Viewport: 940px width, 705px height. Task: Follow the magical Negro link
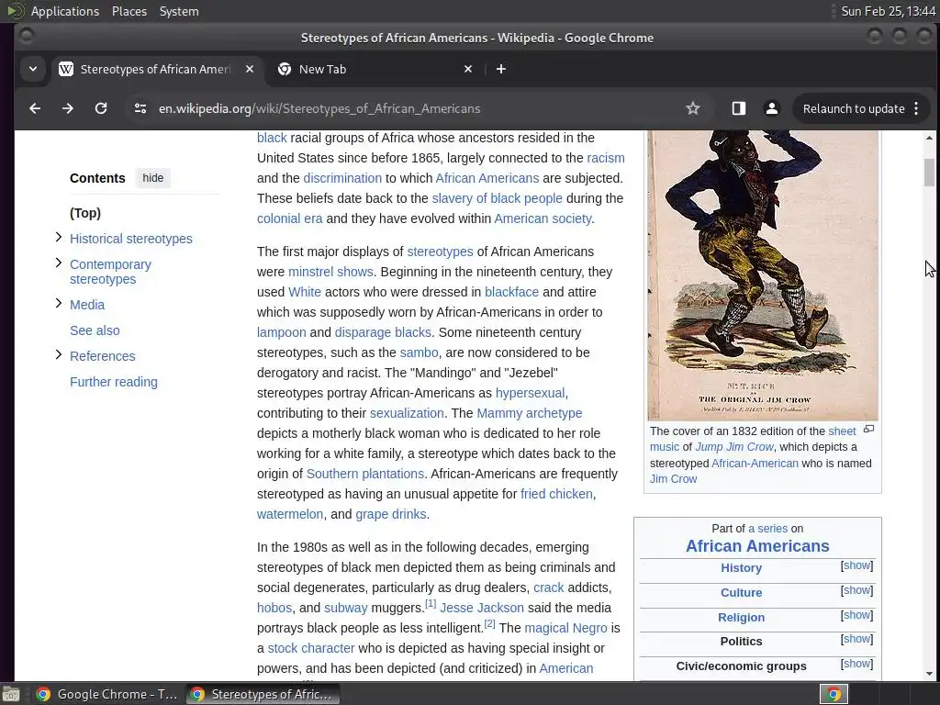565,628
